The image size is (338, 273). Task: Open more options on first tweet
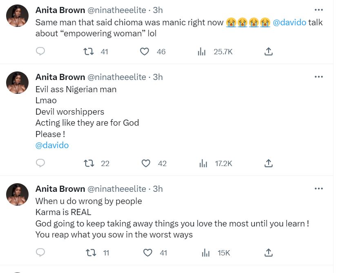318,9
